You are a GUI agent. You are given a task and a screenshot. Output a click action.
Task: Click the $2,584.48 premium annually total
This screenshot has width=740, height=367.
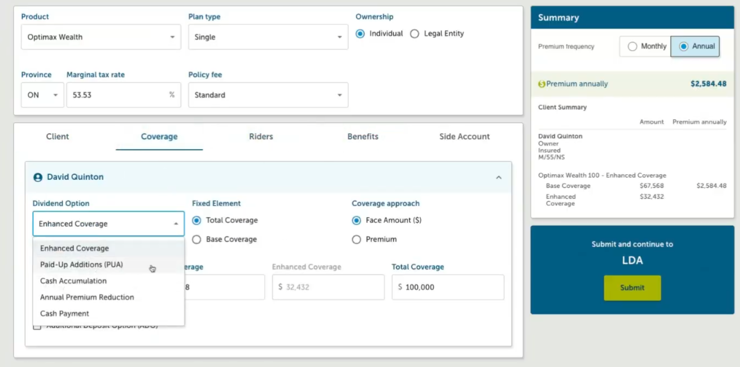tap(708, 84)
